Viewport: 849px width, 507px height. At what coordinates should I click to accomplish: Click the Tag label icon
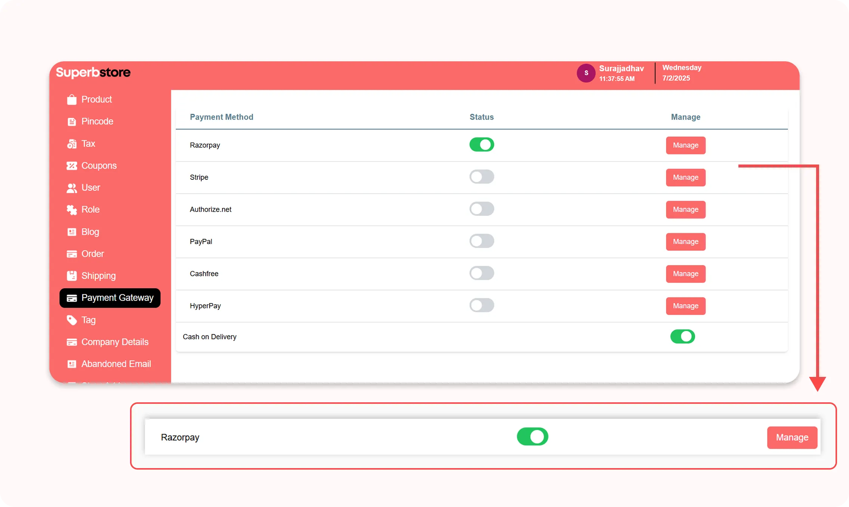tap(71, 320)
